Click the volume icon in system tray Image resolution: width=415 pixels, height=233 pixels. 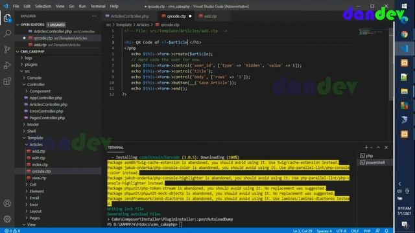tap(399, 191)
